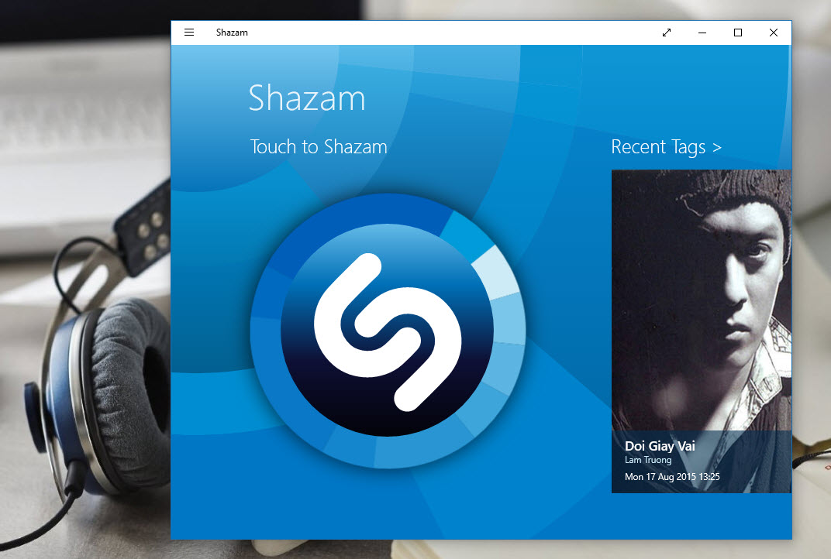Maximize the Shazam window
Viewport: 831px width, 559px height.
click(738, 33)
